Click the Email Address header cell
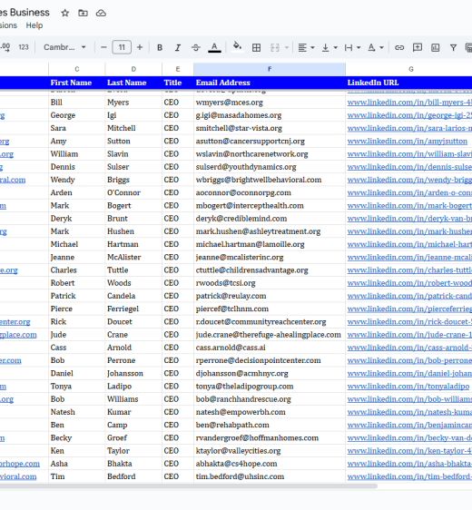The width and height of the screenshot is (472, 510). tap(270, 83)
